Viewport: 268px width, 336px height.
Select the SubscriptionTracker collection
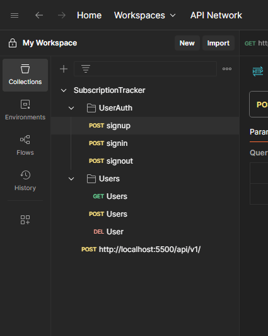click(109, 90)
